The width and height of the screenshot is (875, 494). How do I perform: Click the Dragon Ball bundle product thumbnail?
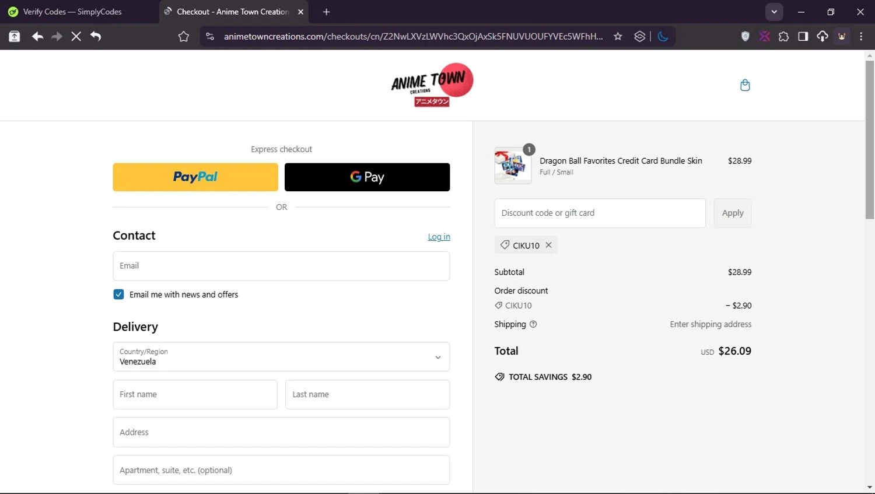[x=513, y=166]
